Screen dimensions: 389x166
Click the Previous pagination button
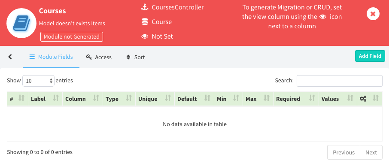click(x=343, y=152)
